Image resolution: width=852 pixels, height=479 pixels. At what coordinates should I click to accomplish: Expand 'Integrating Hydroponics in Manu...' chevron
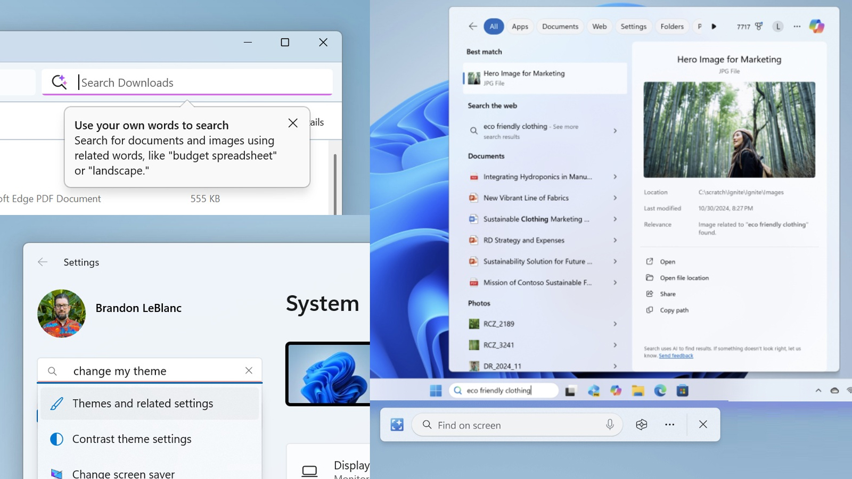click(x=615, y=177)
